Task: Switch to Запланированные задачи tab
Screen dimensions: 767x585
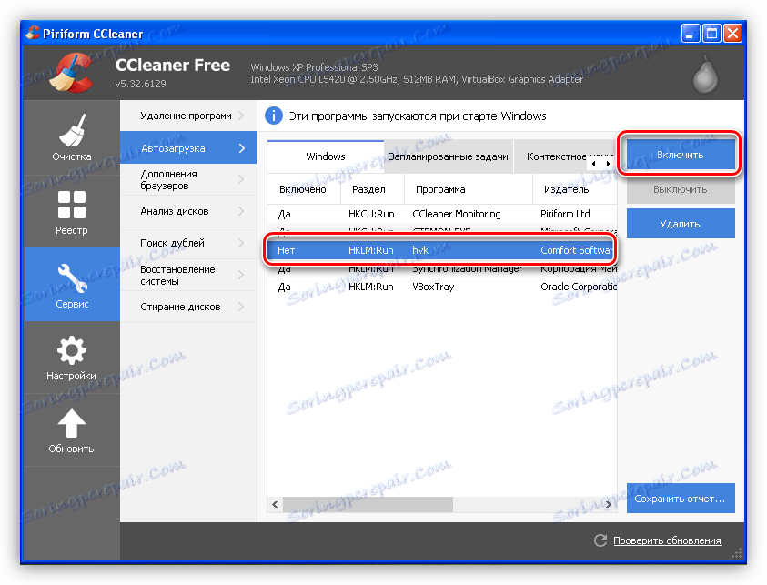Action: (x=449, y=156)
